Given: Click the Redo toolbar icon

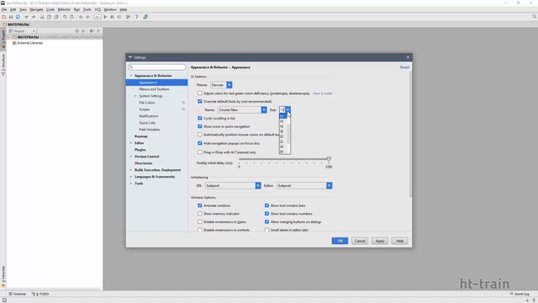Looking at the screenshot, I should pyautogui.click(x=34, y=17).
